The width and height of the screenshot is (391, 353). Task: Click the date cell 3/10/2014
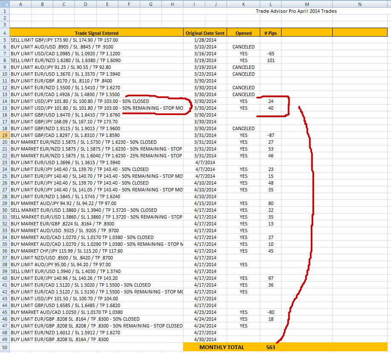[x=205, y=47]
